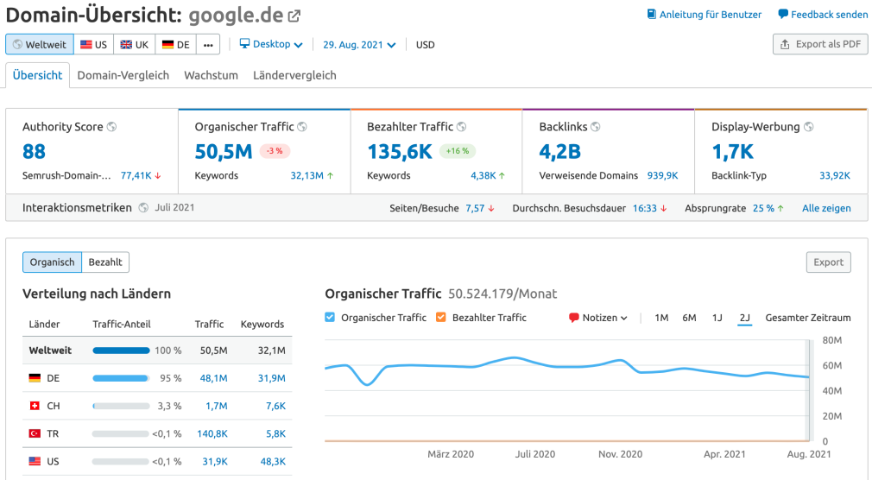Click Swiss flag in CH row
Image resolution: width=872 pixels, height=480 pixels.
point(35,406)
